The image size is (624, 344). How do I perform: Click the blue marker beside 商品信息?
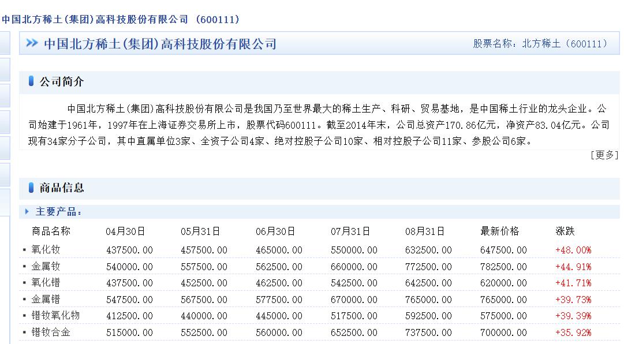(x=31, y=188)
